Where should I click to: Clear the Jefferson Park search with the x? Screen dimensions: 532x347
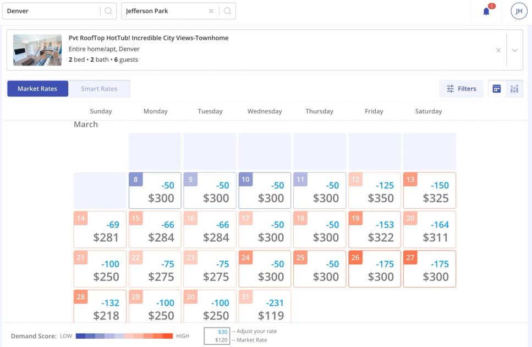[x=211, y=10]
